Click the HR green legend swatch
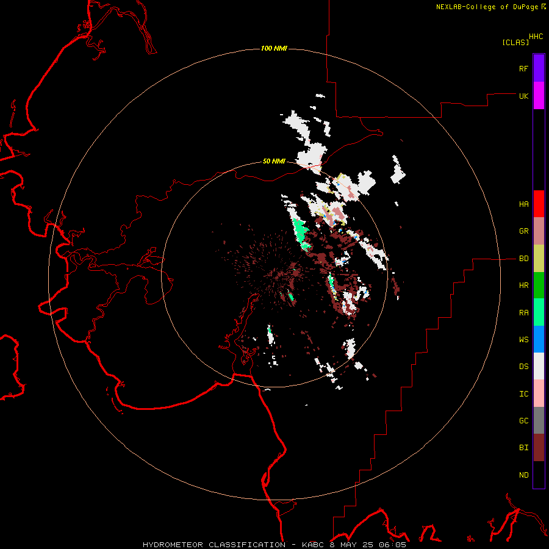Image resolution: width=549 pixels, height=549 pixels. (x=539, y=285)
